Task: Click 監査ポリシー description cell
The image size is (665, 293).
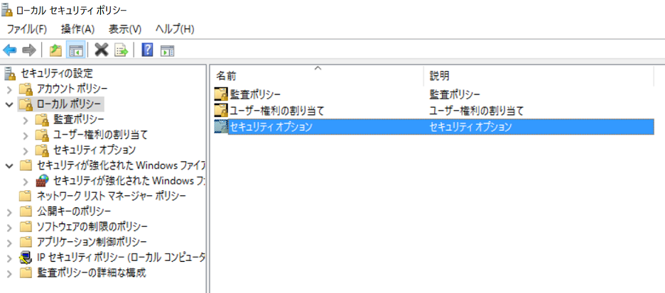Action: click(455, 94)
